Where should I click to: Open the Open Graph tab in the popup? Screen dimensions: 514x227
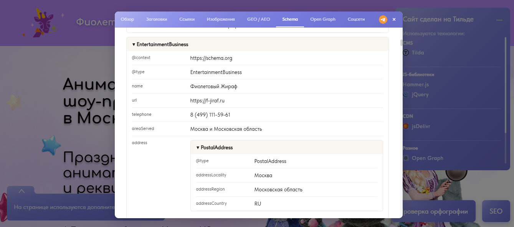pyautogui.click(x=323, y=19)
